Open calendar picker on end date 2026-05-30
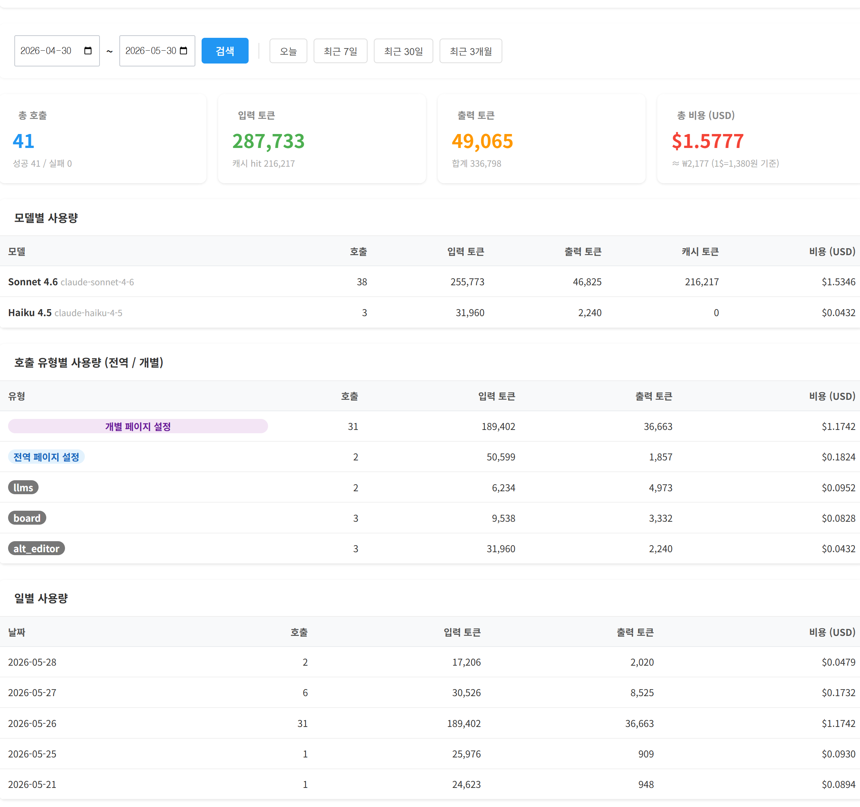Viewport: 860px width, 807px height. tap(184, 51)
